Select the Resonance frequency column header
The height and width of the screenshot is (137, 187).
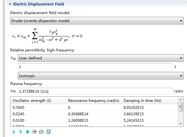(x=93, y=101)
